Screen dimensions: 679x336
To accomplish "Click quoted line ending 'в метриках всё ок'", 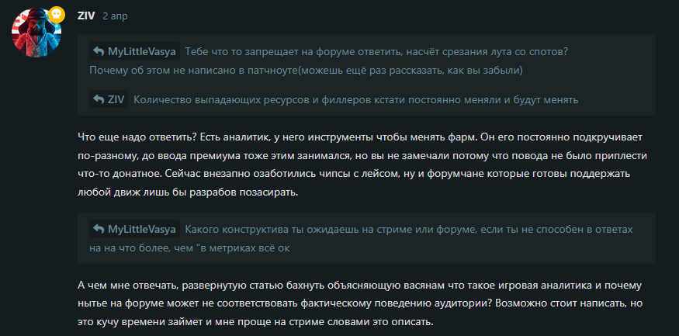I will [189, 248].
